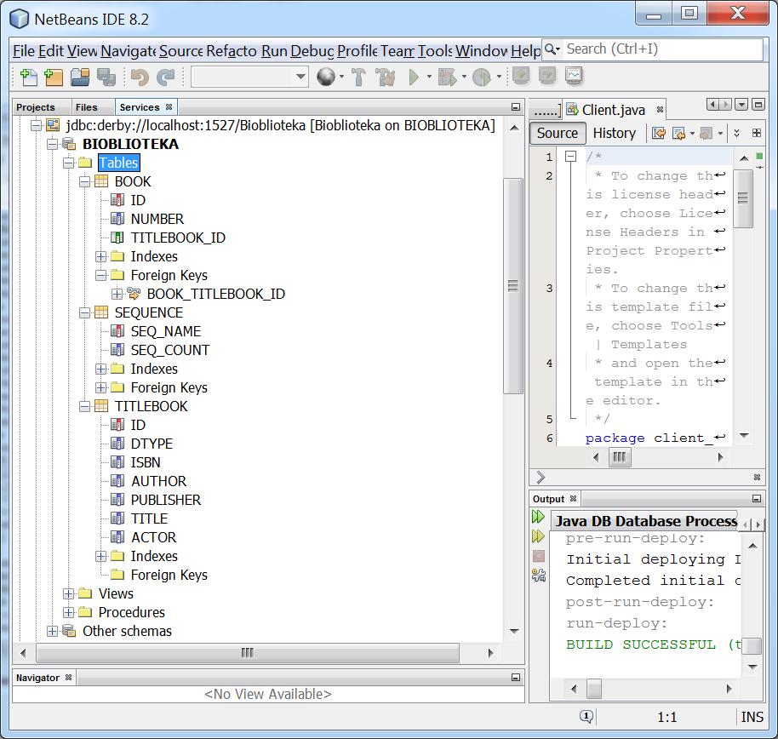This screenshot has width=778, height=739.
Task: Click the editor vertical scrollbar thumb
Action: 743,198
